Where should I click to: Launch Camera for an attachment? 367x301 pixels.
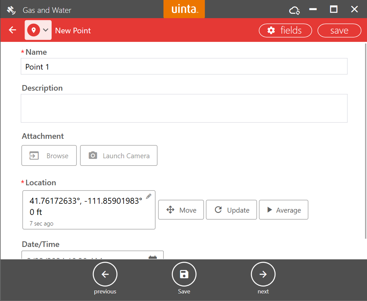pyautogui.click(x=119, y=156)
